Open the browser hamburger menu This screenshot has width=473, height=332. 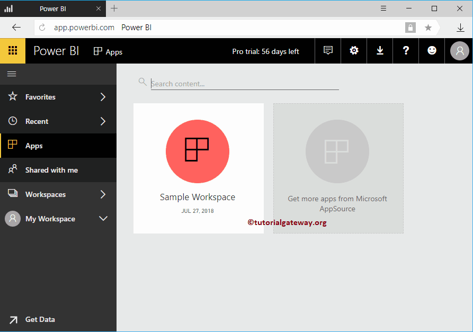click(383, 8)
